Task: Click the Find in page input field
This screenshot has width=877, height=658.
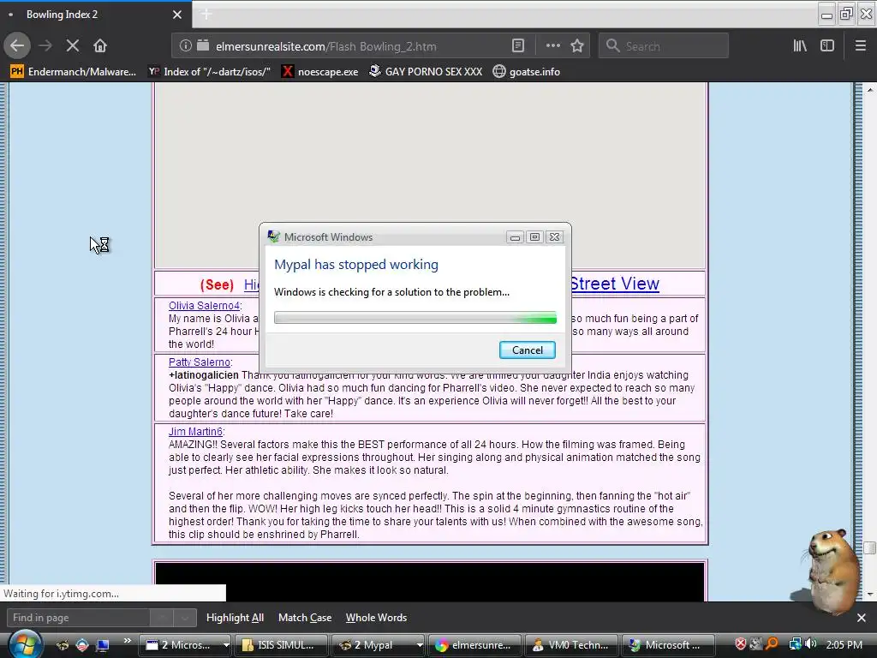Action: 78,618
